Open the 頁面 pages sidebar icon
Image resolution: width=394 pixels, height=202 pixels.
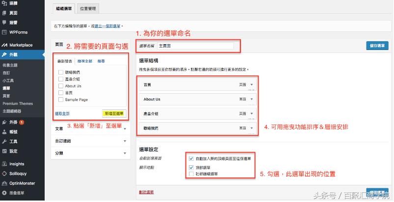4,13
